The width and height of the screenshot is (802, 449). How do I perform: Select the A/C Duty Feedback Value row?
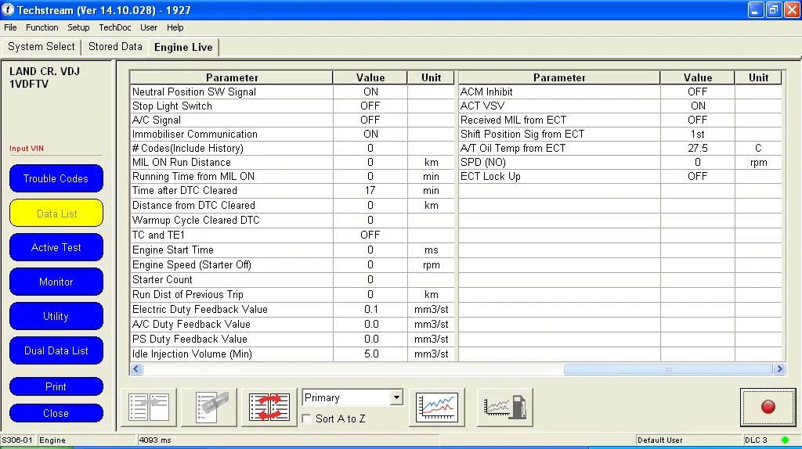click(x=293, y=325)
